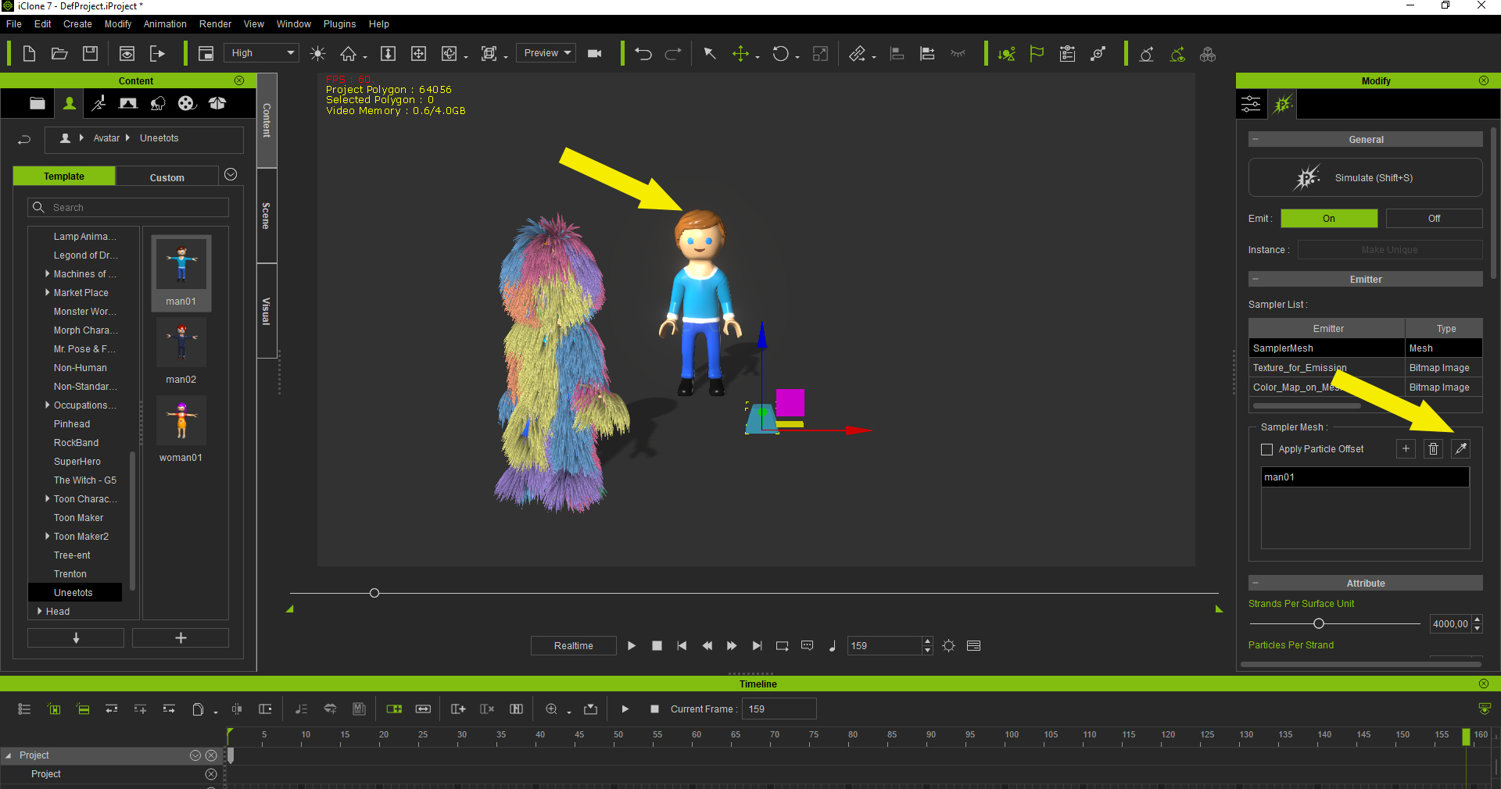
Task: Activate the Move object tool
Action: point(740,54)
